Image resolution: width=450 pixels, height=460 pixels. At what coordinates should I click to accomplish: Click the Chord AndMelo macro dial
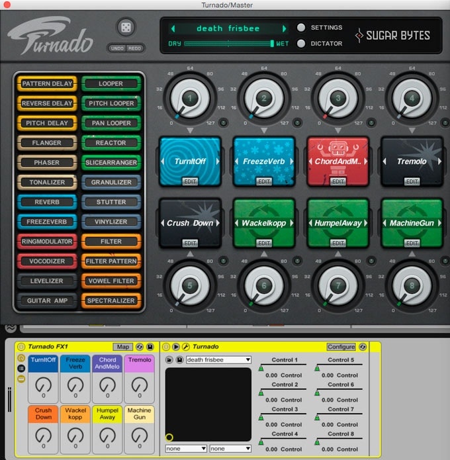pos(107,385)
